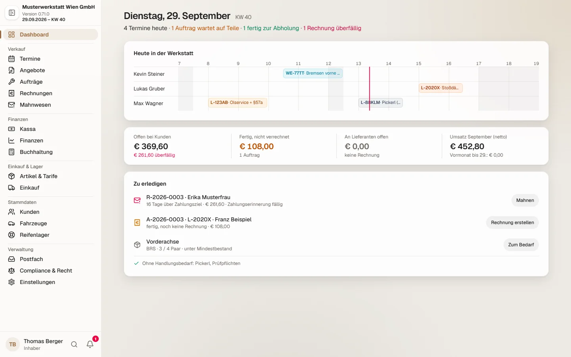This screenshot has width=571, height=357.
Task: Navigate to Buchhaltung in the sidebar
Action: pyautogui.click(x=51, y=152)
